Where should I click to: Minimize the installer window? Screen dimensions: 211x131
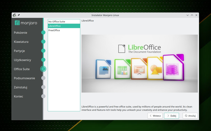pos(187,15)
